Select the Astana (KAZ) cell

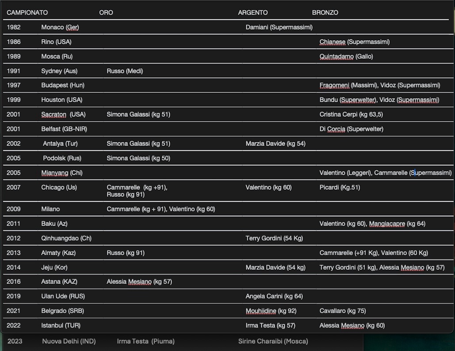click(x=59, y=282)
